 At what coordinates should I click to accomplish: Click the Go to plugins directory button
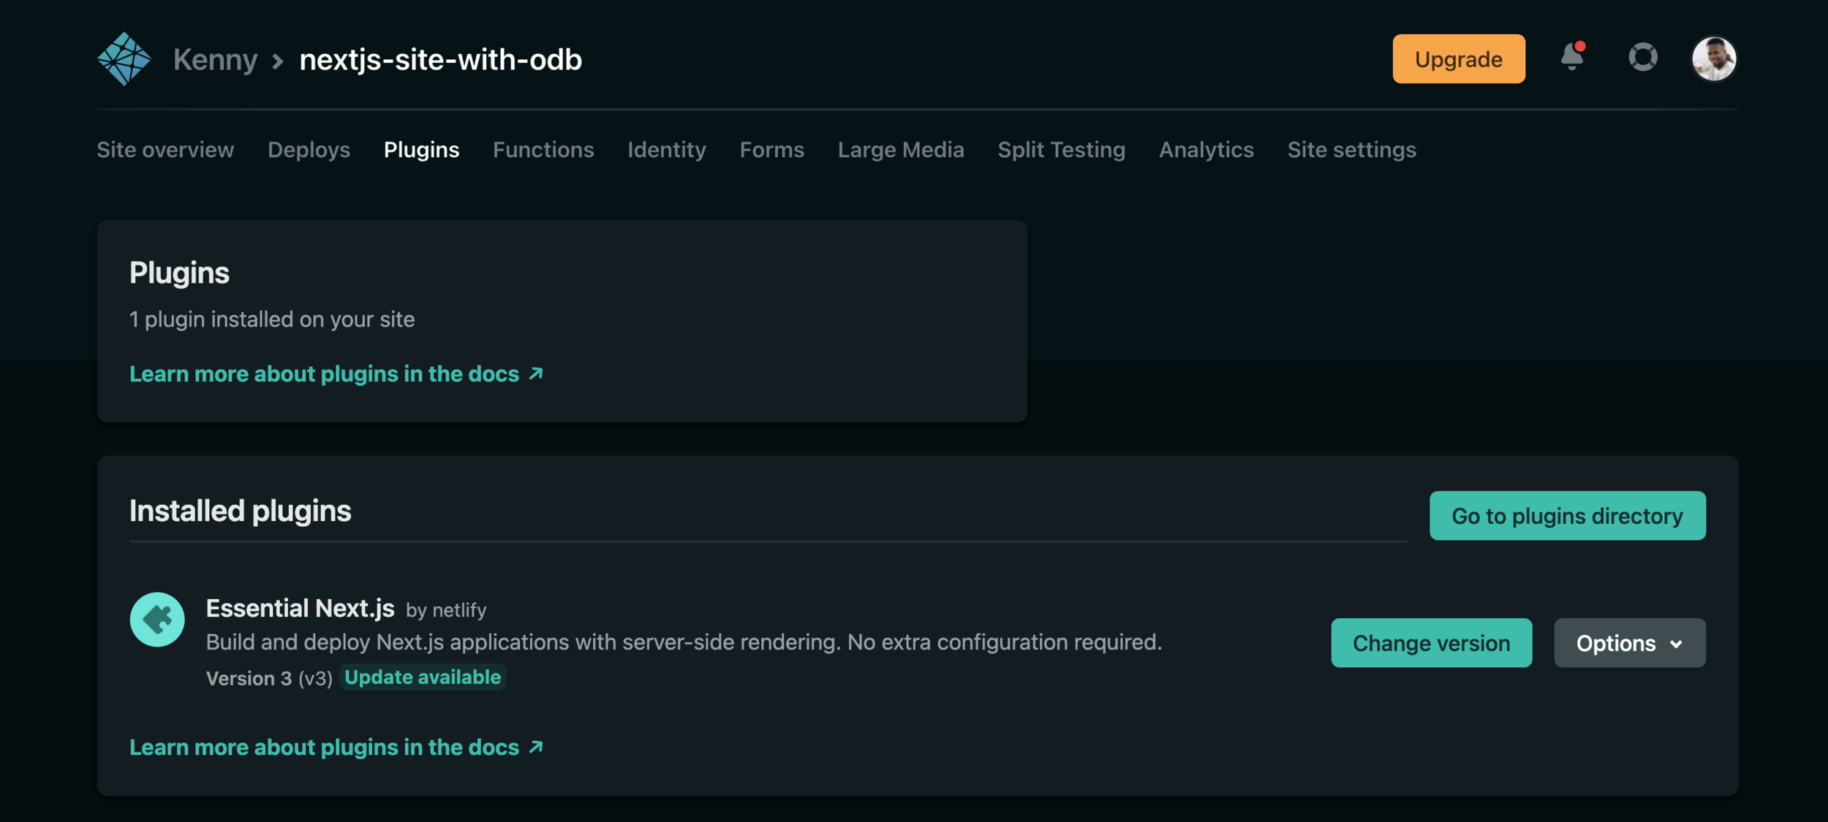1567,516
